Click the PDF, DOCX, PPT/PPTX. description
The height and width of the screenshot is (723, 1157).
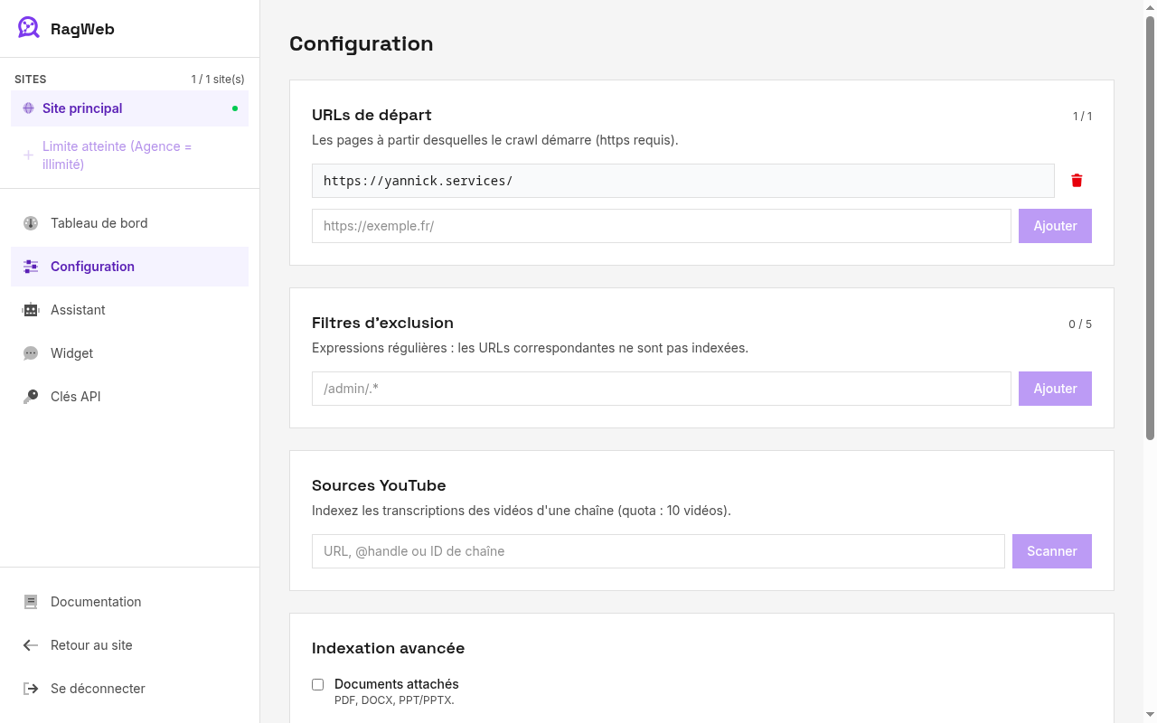click(394, 700)
